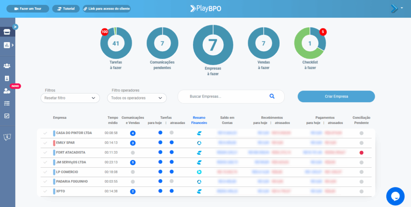
Task: Click the Saldo em Contas column header
Action: [x=227, y=120]
